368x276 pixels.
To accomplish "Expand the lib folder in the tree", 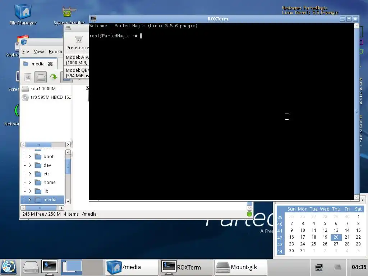I will coord(29,191).
